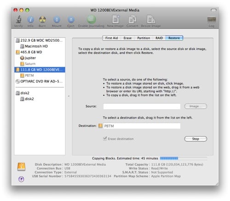Switch to the RAID tab
Viewport: 230px width, 201px height.
(159, 38)
